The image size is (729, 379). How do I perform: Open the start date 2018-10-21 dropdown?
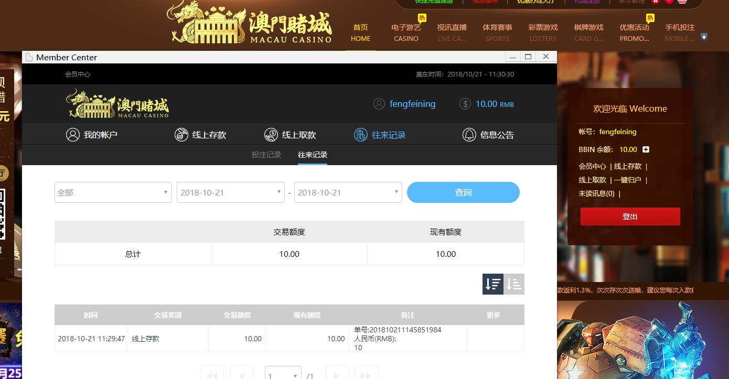click(x=231, y=192)
